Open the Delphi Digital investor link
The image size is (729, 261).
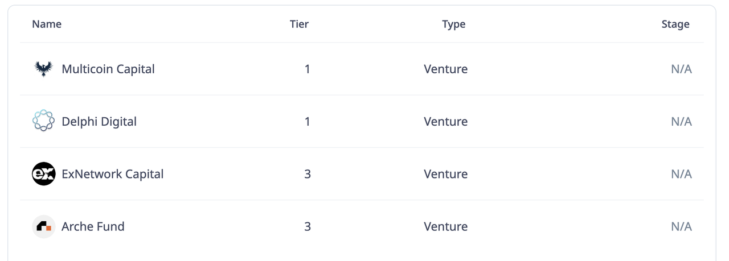click(99, 121)
